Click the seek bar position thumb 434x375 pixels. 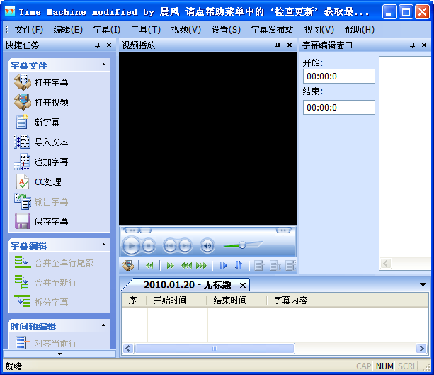[145, 230]
